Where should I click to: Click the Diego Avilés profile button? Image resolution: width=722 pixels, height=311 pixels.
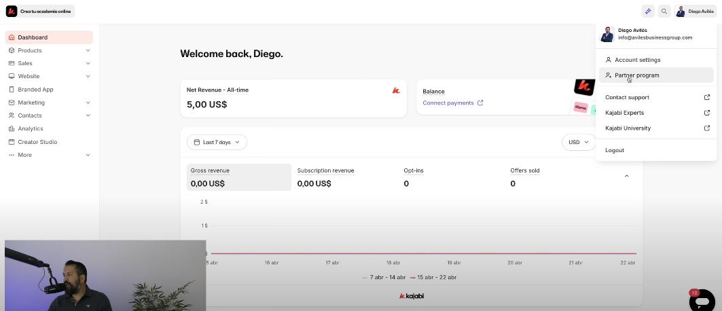click(x=695, y=11)
